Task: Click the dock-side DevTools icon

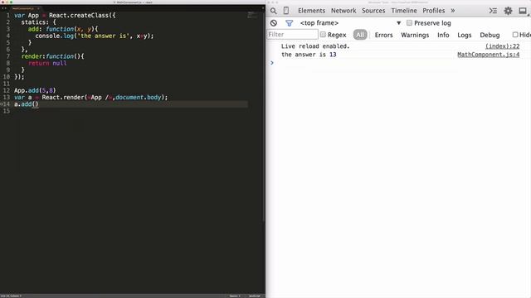Action: [x=523, y=11]
